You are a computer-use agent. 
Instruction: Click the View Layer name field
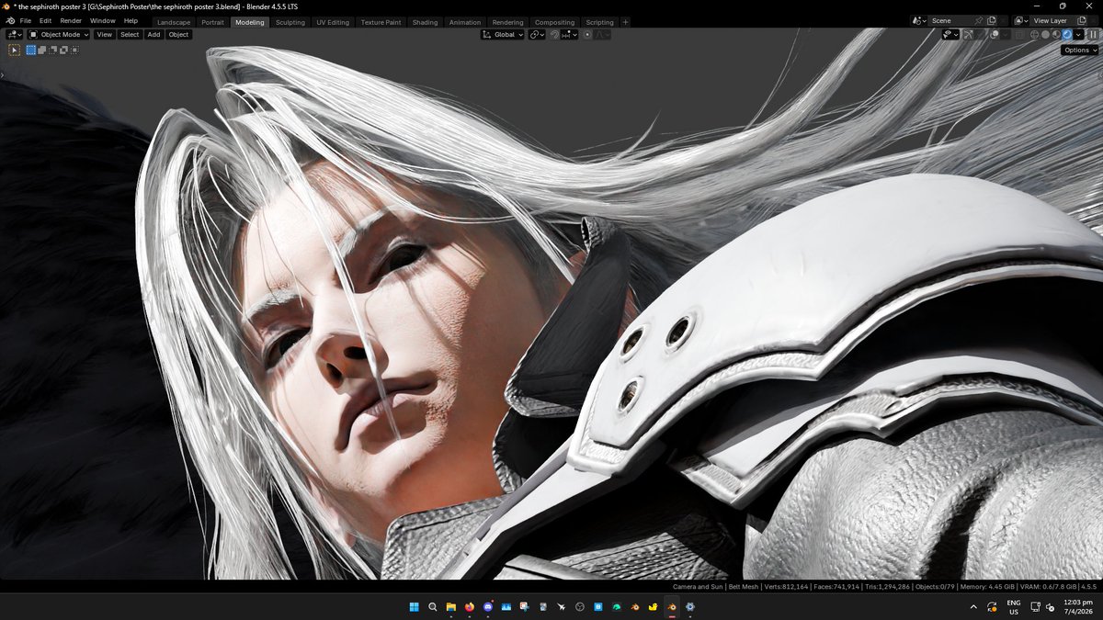(1051, 20)
